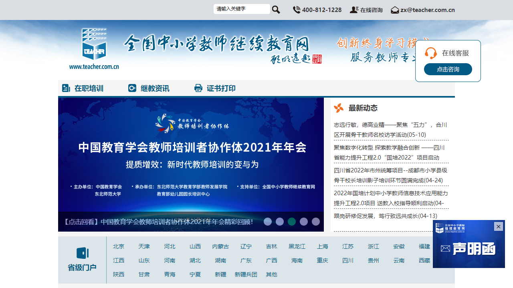Select the last carousel indicator dot
The width and height of the screenshot is (513, 288).
316,222
